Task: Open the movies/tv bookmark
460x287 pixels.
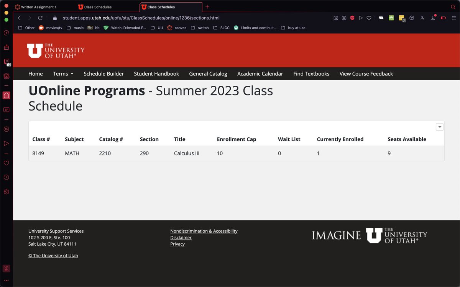Action: [x=50, y=28]
